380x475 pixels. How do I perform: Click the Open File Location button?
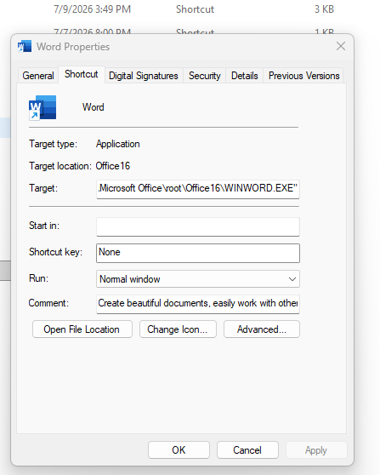pyautogui.click(x=82, y=329)
